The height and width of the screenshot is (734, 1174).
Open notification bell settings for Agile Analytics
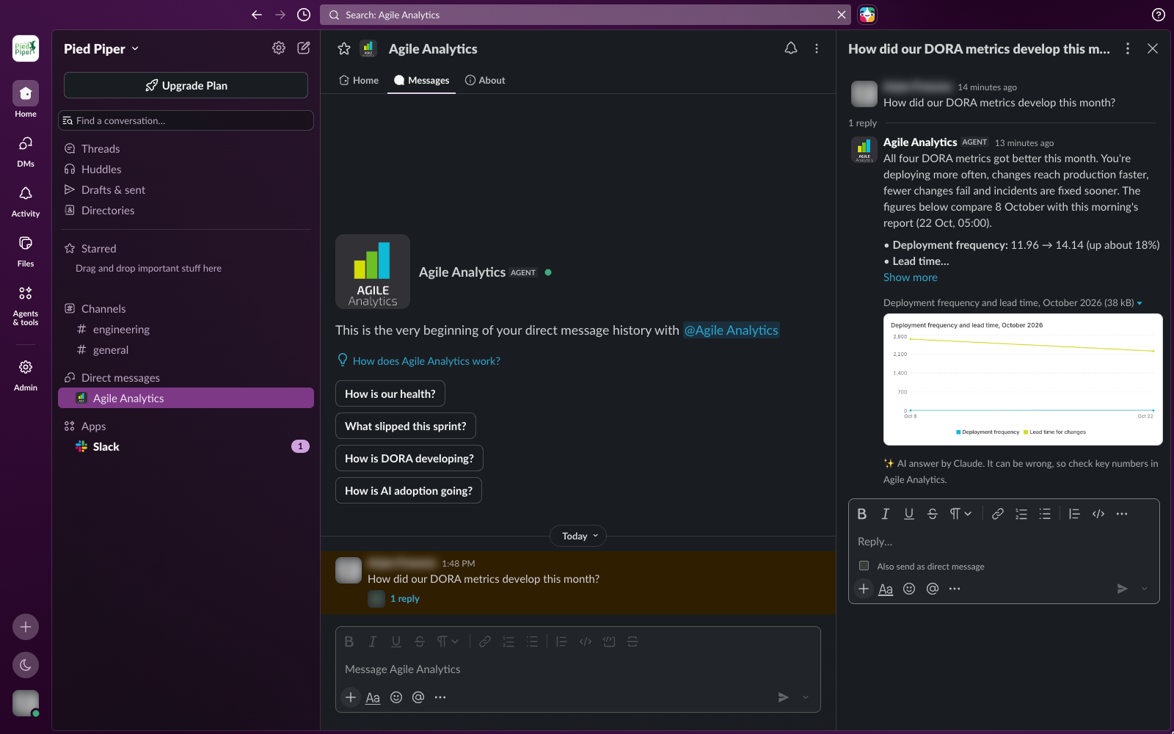(791, 48)
